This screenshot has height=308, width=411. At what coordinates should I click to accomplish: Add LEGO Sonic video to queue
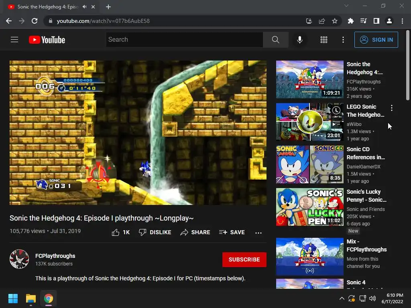click(336, 123)
